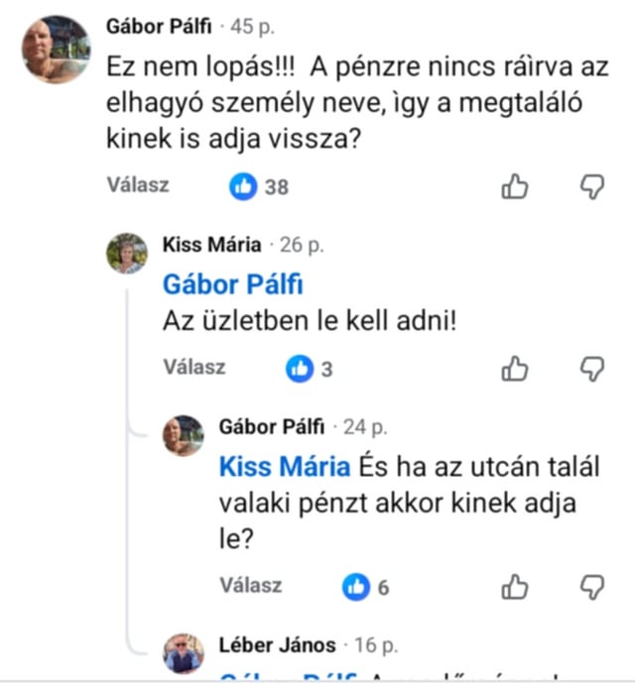Open Gábor Pálfi's profile from the top name

[x=159, y=27]
